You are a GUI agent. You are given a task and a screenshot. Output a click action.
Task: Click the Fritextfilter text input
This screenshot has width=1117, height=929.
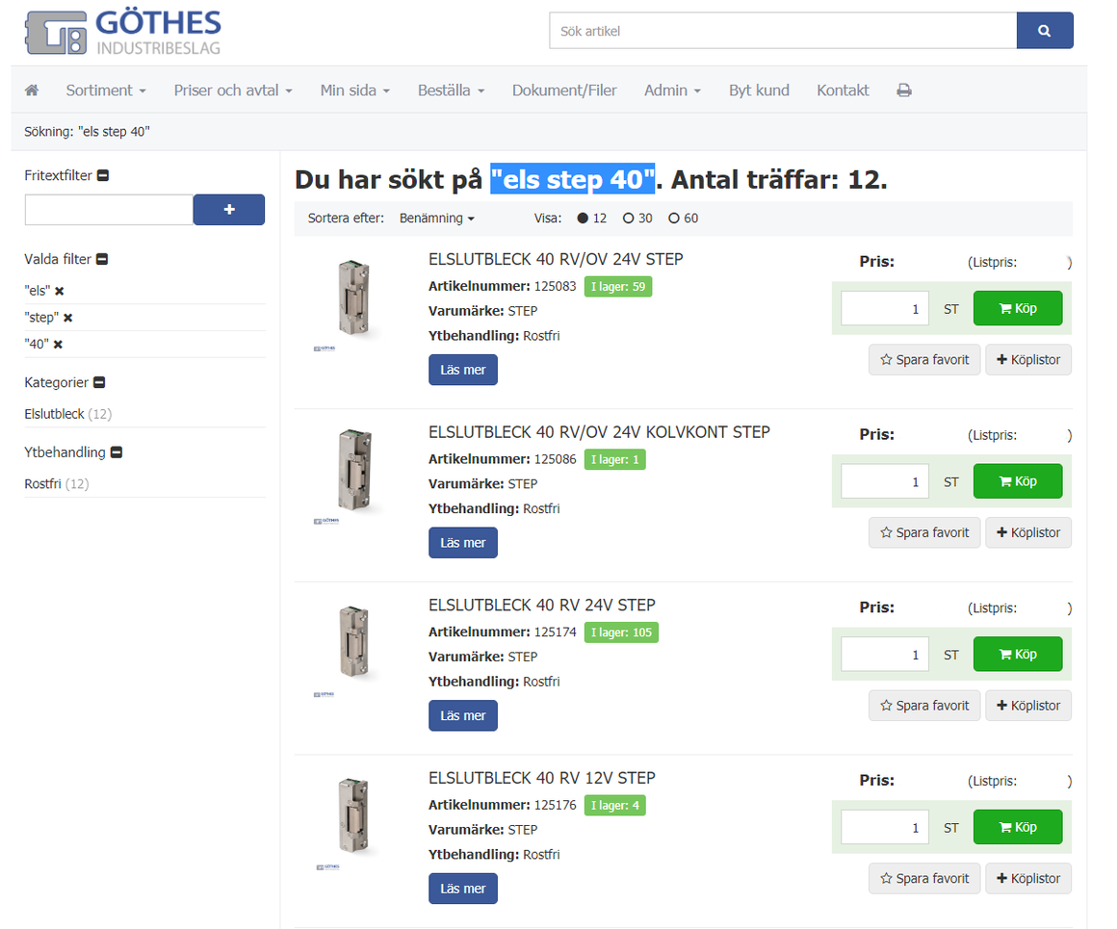(x=109, y=210)
